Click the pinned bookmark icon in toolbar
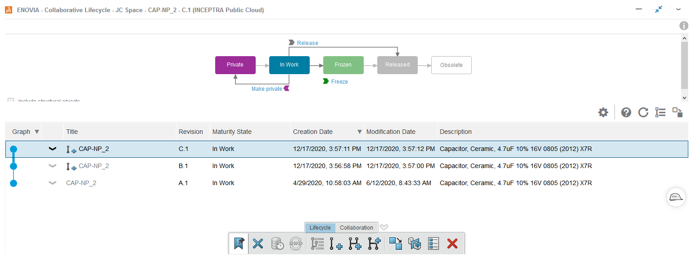 239,244
